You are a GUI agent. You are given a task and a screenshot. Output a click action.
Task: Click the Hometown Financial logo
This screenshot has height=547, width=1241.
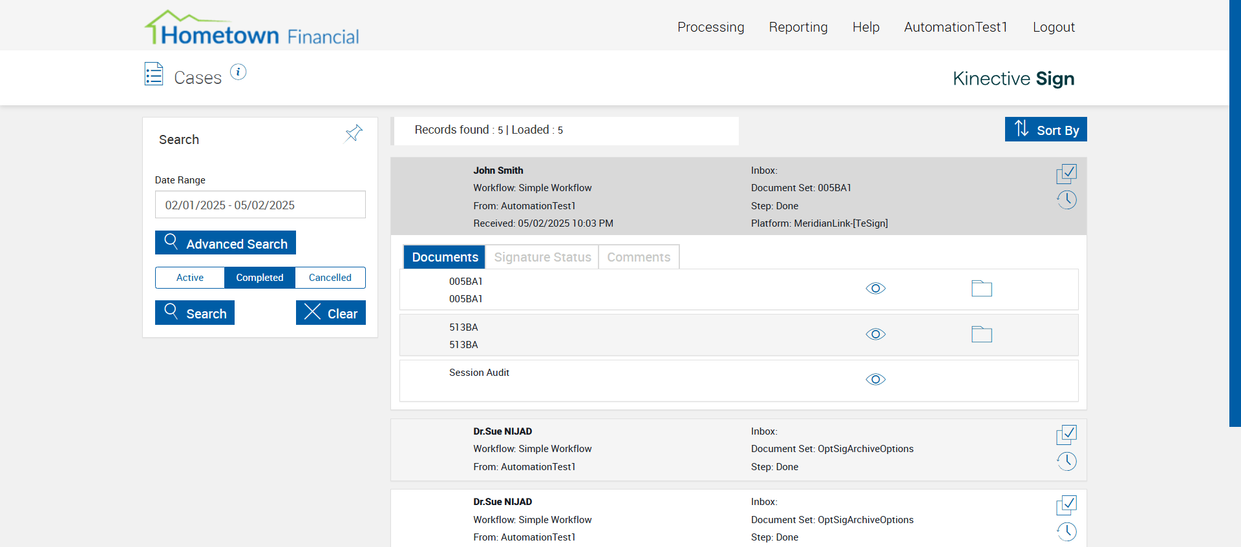tap(252, 28)
